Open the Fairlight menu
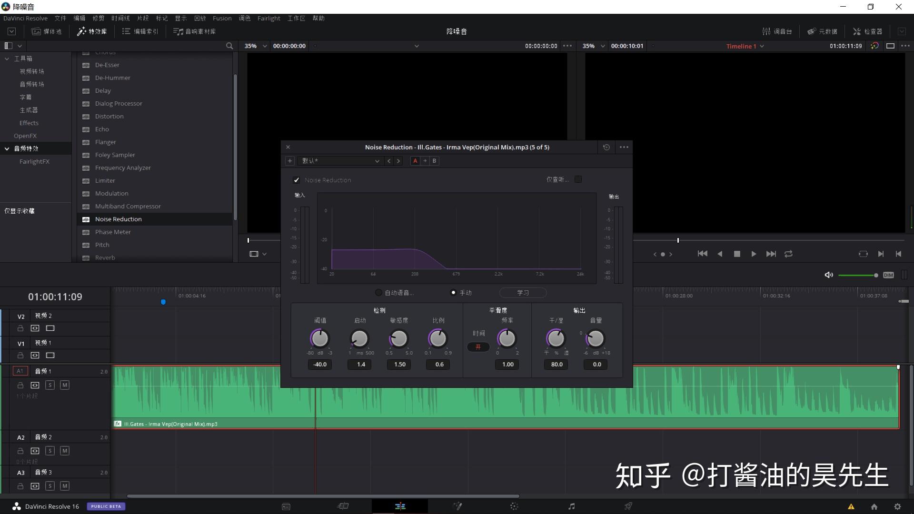914x514 pixels. [x=268, y=18]
